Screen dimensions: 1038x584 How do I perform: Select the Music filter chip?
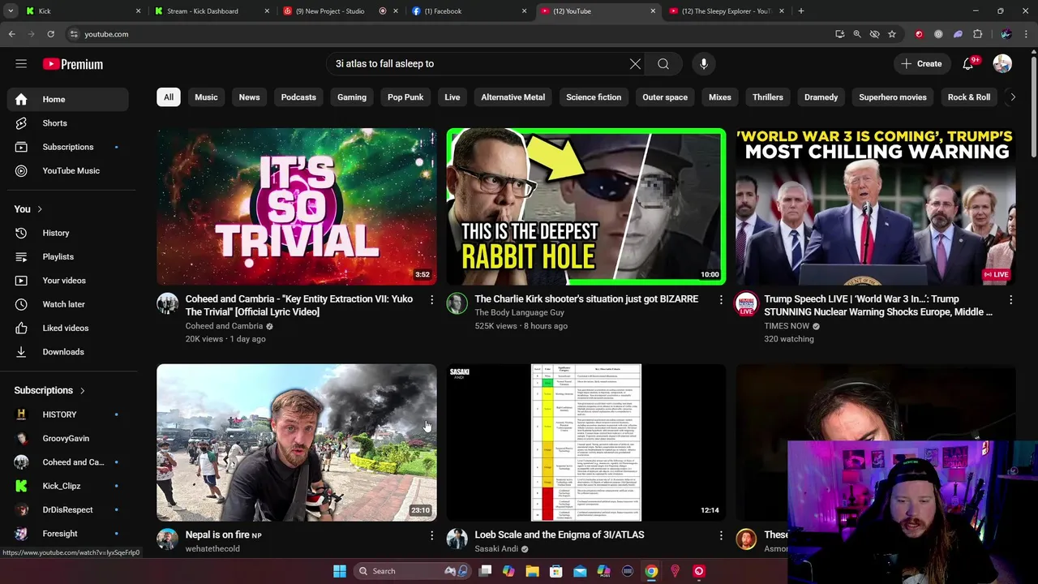point(206,97)
